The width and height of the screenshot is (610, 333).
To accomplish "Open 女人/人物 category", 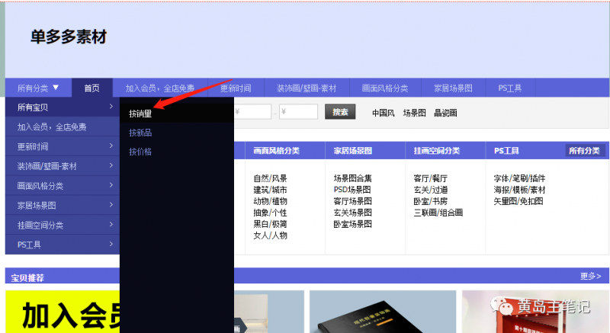I will (271, 235).
